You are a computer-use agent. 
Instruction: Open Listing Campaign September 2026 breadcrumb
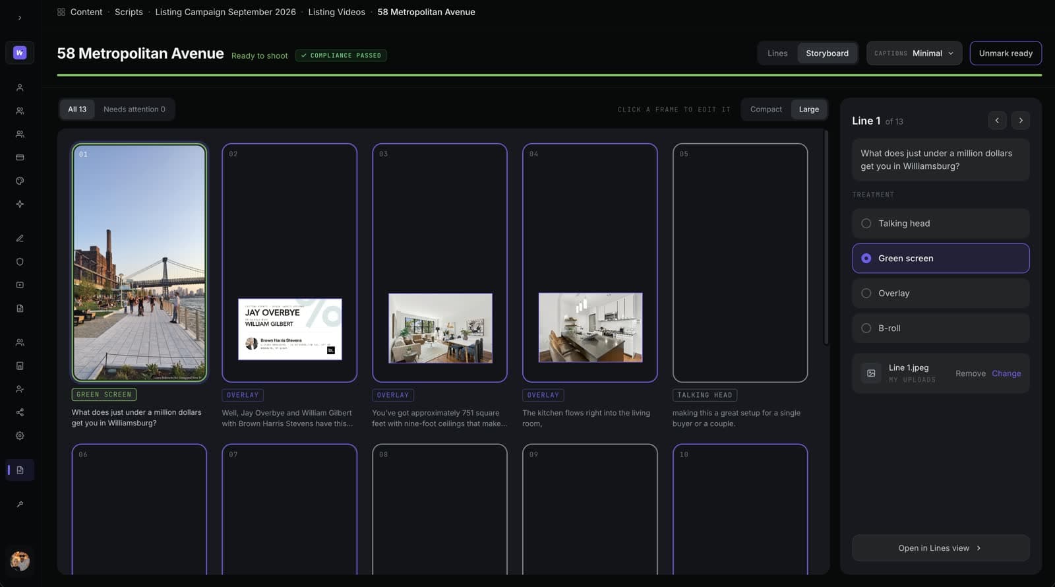pos(226,12)
